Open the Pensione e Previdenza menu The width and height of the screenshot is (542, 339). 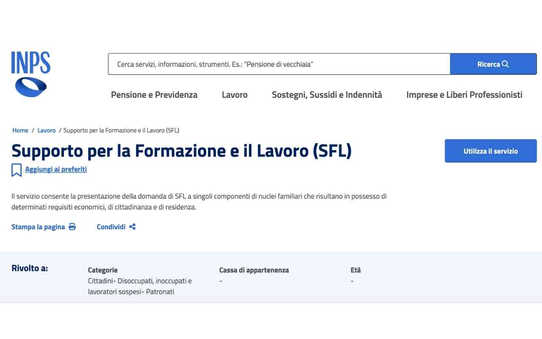[x=154, y=95]
